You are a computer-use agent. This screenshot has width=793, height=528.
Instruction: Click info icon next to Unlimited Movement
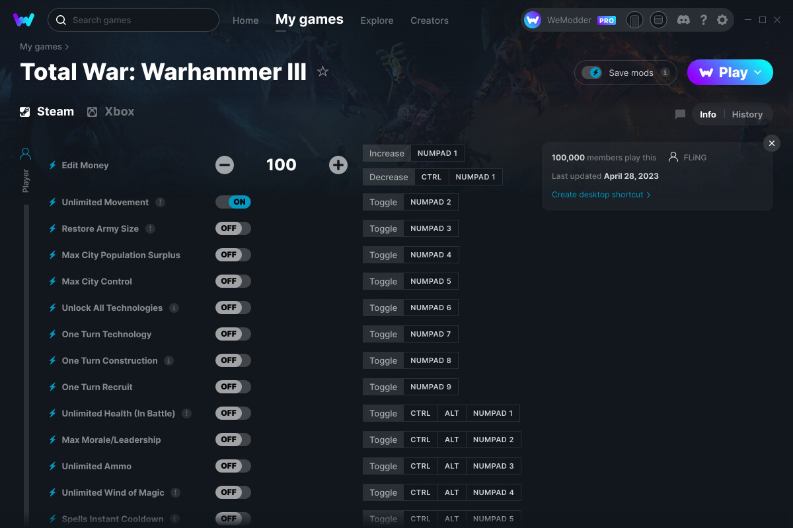[160, 202]
